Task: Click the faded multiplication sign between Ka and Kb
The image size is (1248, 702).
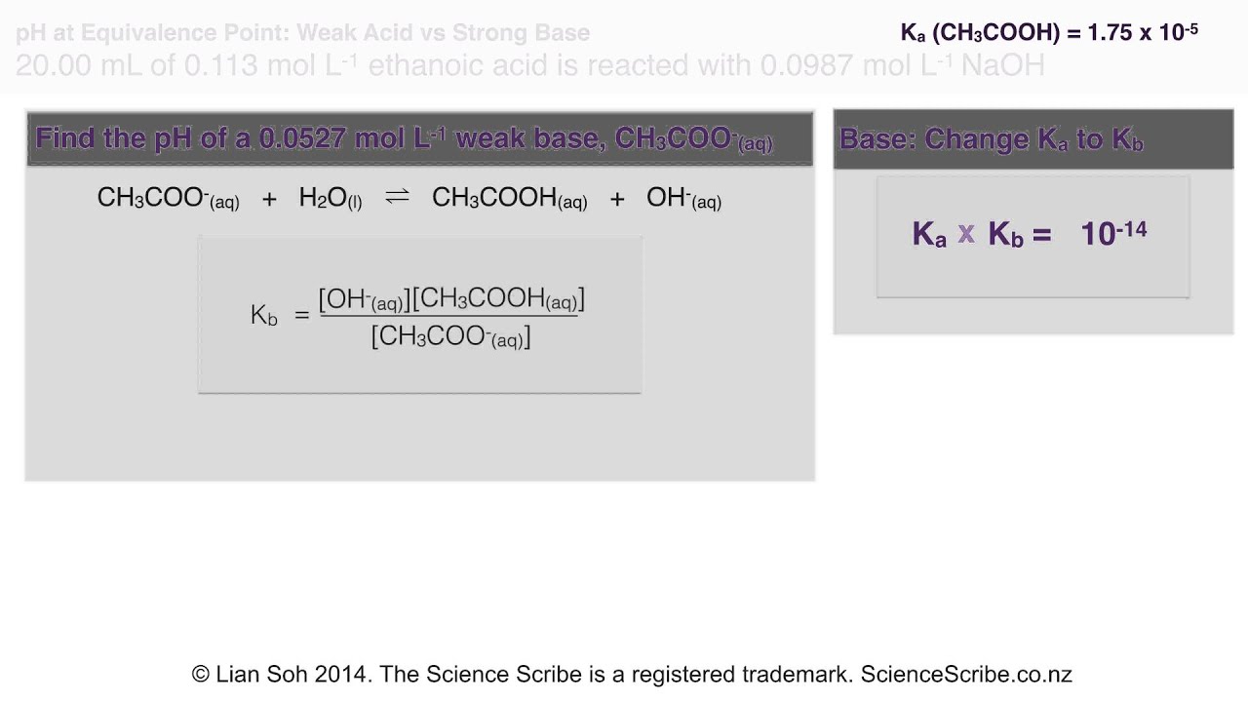Action: tap(966, 234)
